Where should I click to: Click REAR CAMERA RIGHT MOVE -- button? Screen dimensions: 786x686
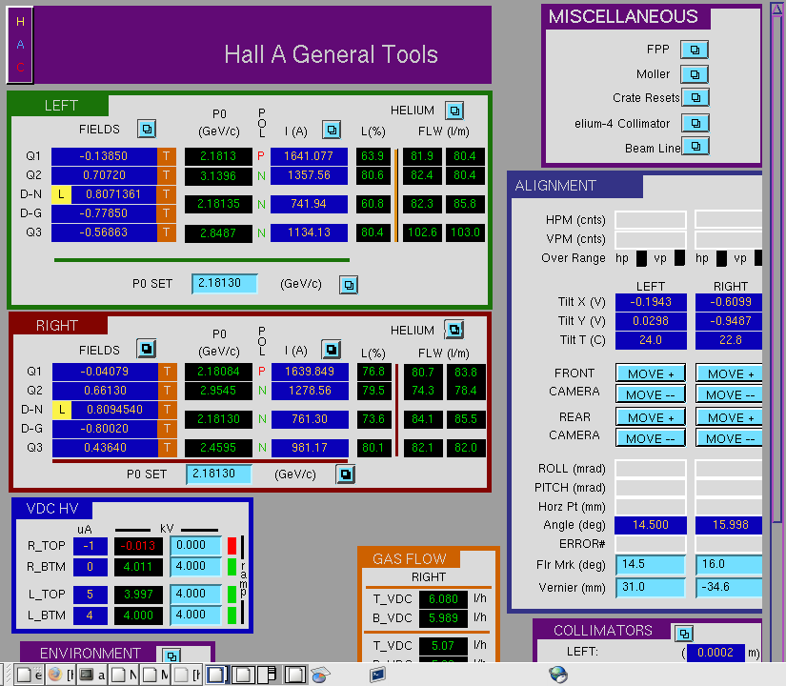tap(730, 438)
